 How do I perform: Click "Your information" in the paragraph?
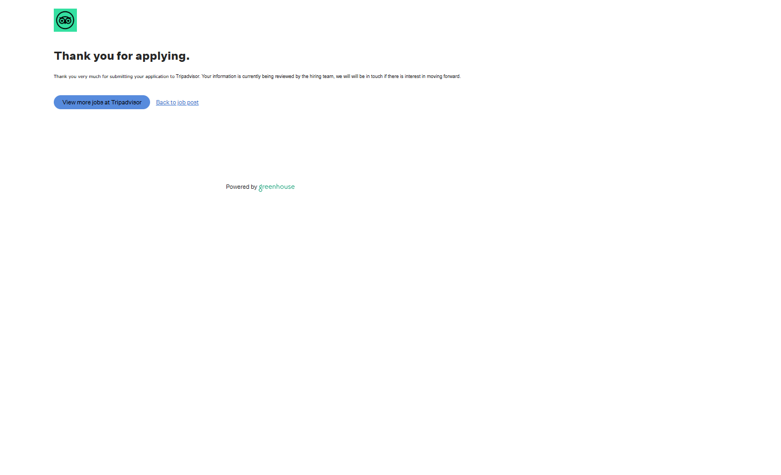[219, 76]
